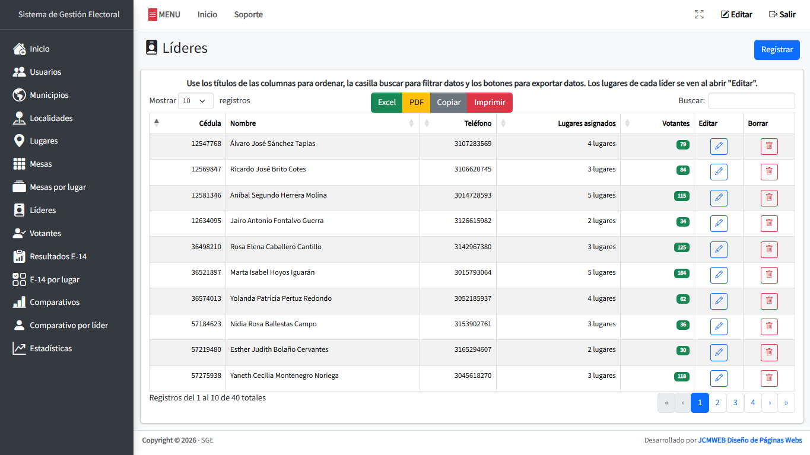Click the Mesas grid icon
810x455 pixels.
point(20,164)
